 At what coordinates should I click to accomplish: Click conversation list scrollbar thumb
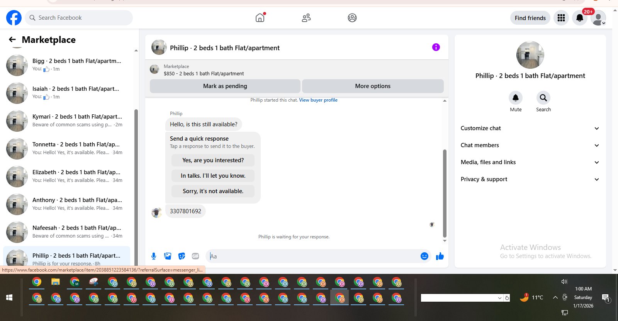point(136,187)
